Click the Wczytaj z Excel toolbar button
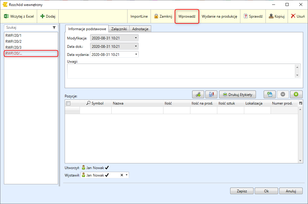 click(19, 16)
